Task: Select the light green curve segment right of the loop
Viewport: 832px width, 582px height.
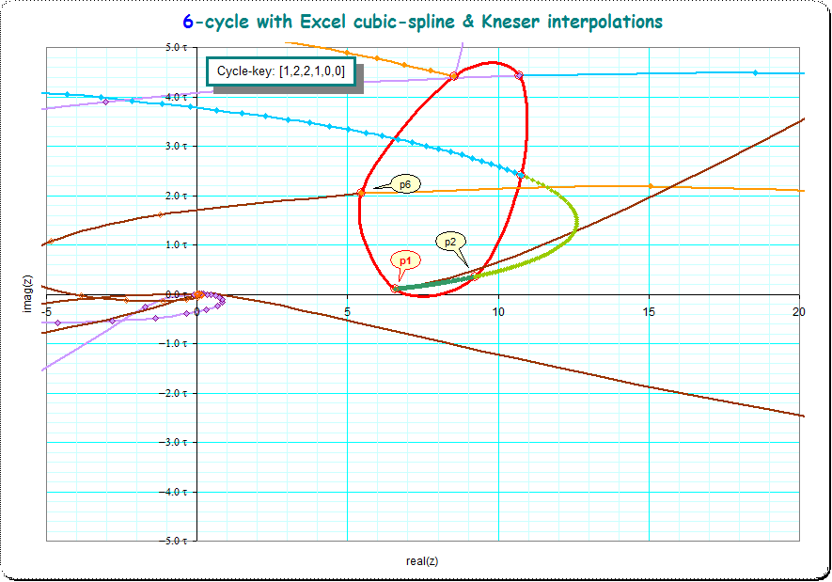Action: 572,235
